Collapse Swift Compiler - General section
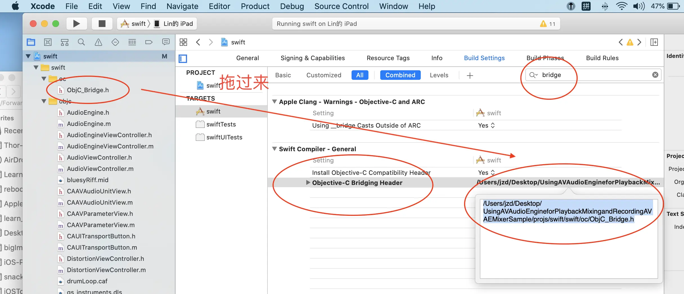This screenshot has width=684, height=294. pos(274,149)
